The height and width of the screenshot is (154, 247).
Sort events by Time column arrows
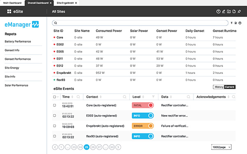72,97
